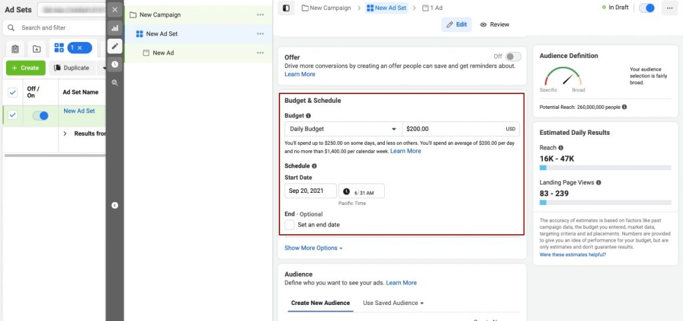Switch to the Edit tab

tap(456, 25)
